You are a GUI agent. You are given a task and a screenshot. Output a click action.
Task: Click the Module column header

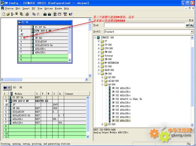(x=22, y=94)
